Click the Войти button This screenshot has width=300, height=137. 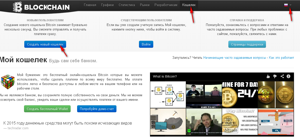[146, 44]
